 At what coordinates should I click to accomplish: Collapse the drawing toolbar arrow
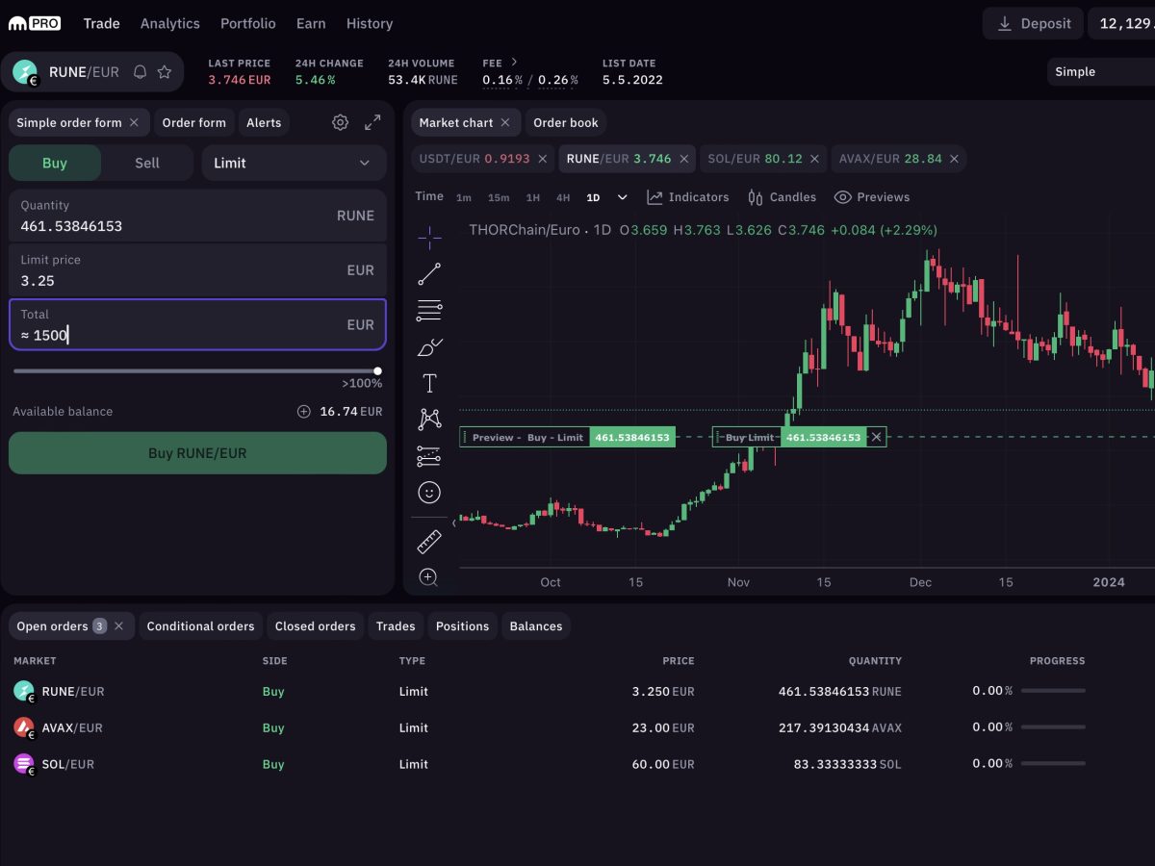coord(454,522)
